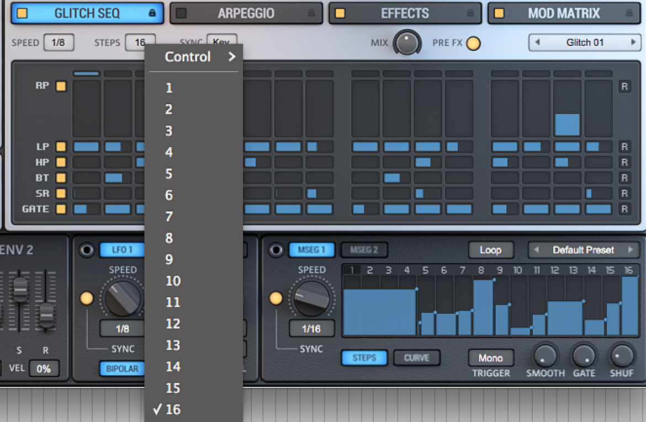
Task: Adjust the Mix knob
Action: coord(406,43)
